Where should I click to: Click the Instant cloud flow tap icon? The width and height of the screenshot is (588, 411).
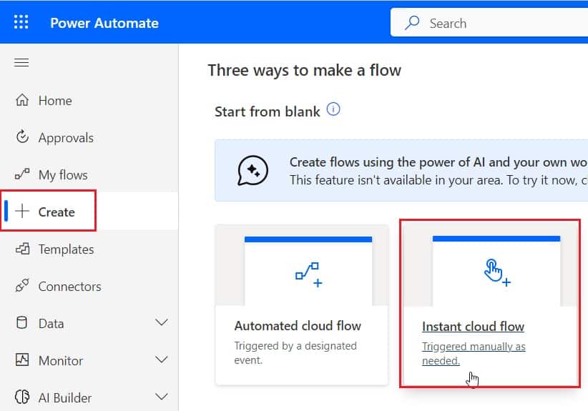point(497,273)
